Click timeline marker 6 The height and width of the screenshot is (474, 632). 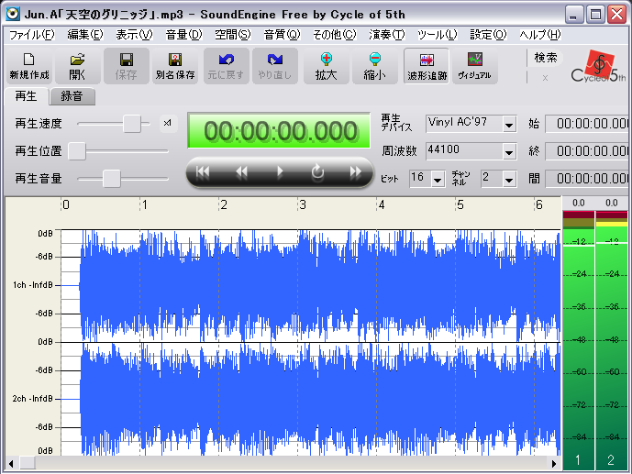point(539,205)
